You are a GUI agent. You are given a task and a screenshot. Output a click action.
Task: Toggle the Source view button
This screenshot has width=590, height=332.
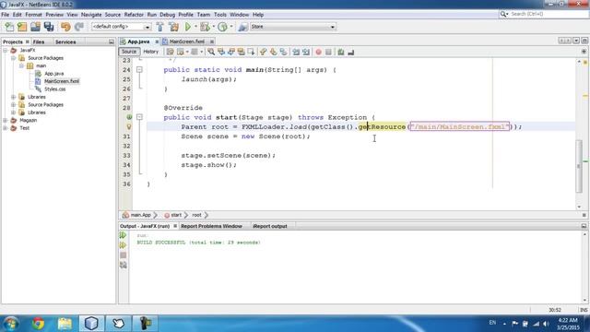[x=129, y=52]
